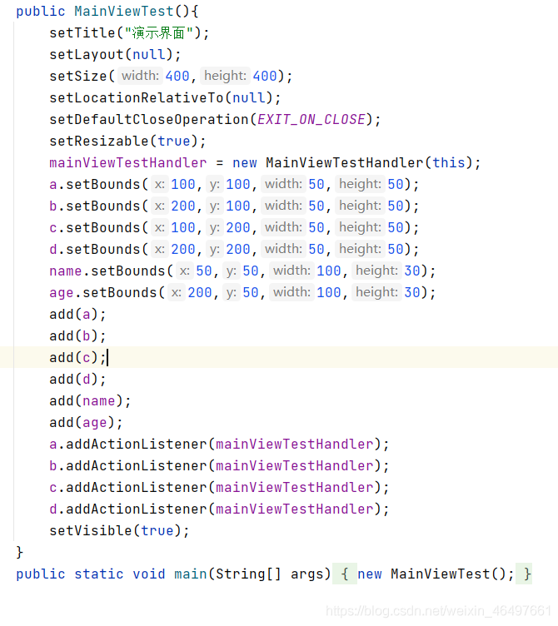Click the add(d); statement

tap(77, 379)
